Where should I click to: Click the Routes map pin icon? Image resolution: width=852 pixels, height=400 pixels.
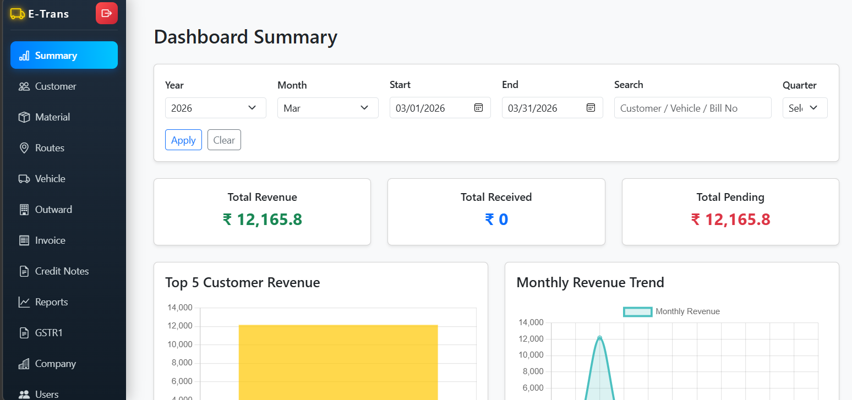24,148
